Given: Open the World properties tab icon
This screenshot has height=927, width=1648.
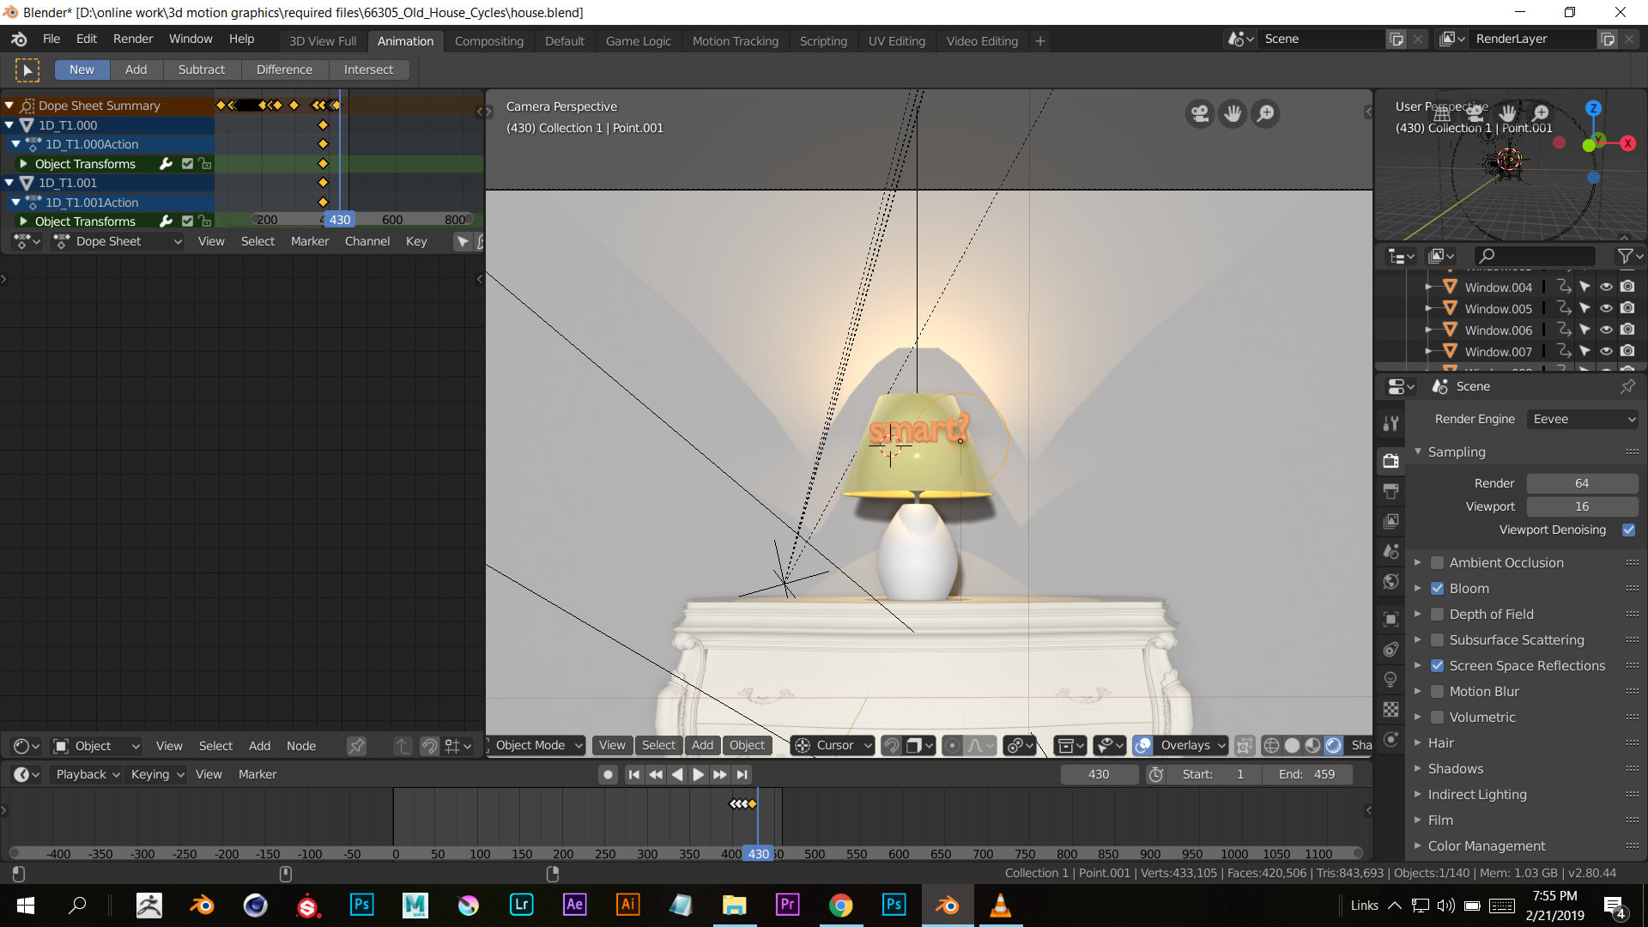Looking at the screenshot, I should 1390,582.
